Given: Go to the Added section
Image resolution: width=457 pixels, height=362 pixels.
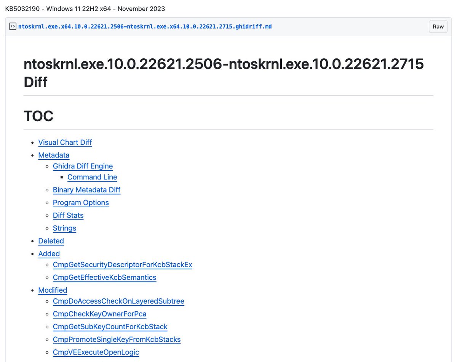Looking at the screenshot, I should [49, 254].
